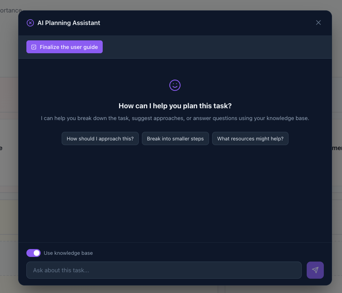Viewport: 342px width, 293px height.
Task: Click the "AI Planning Assistant" title text
Action: pos(69,23)
